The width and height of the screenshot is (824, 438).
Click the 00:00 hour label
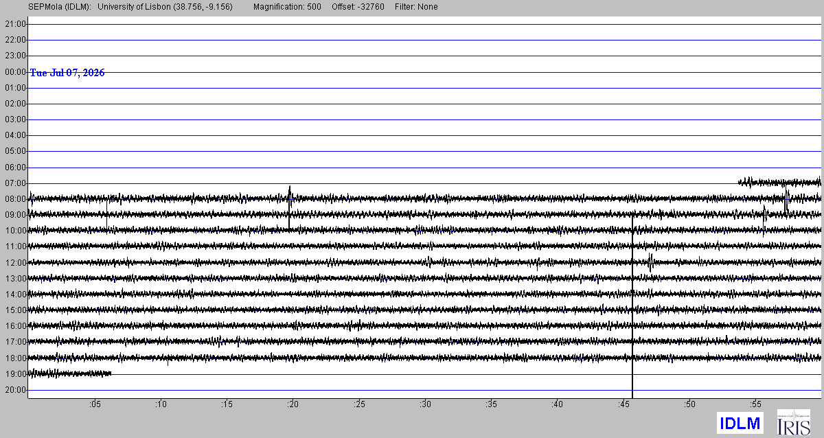[x=15, y=72]
